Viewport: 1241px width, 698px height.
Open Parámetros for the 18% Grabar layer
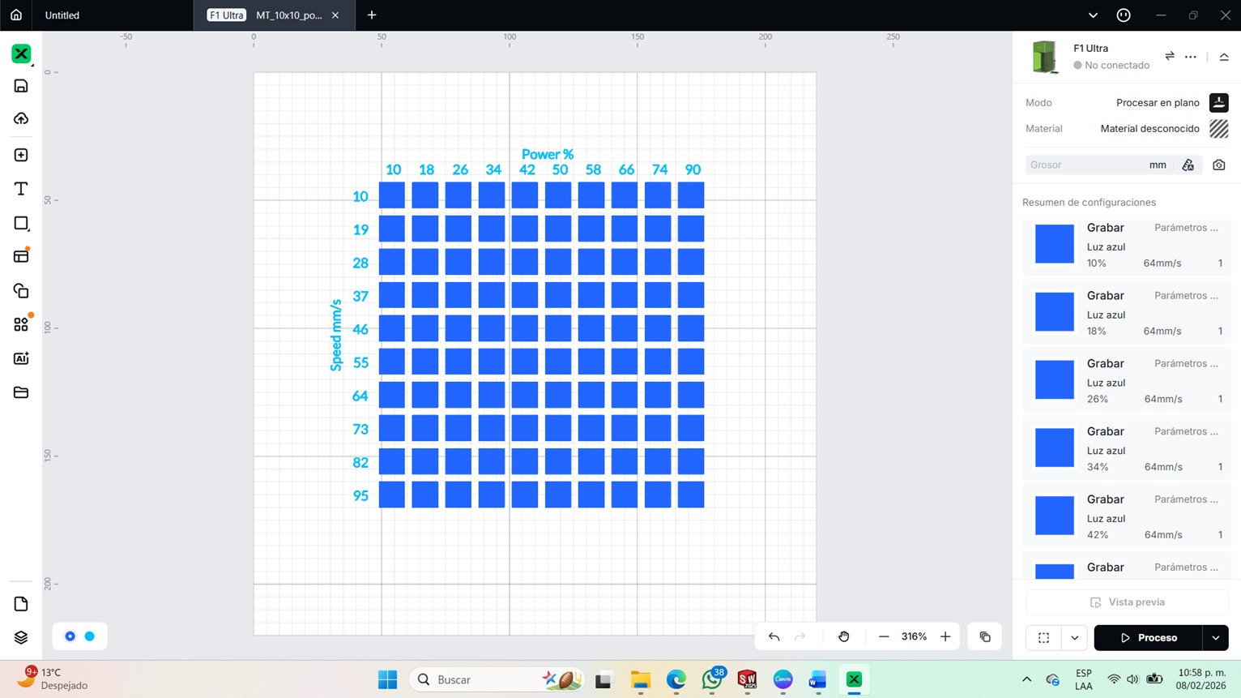(x=1186, y=296)
